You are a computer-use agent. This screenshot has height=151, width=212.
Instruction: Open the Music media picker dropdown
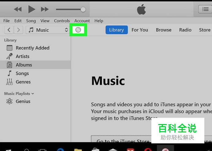tap(47, 30)
